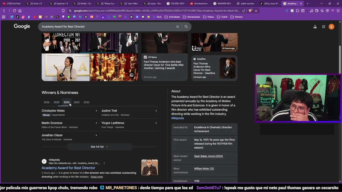Open a new browser tab
The width and height of the screenshot is (342, 192).
(308, 3)
